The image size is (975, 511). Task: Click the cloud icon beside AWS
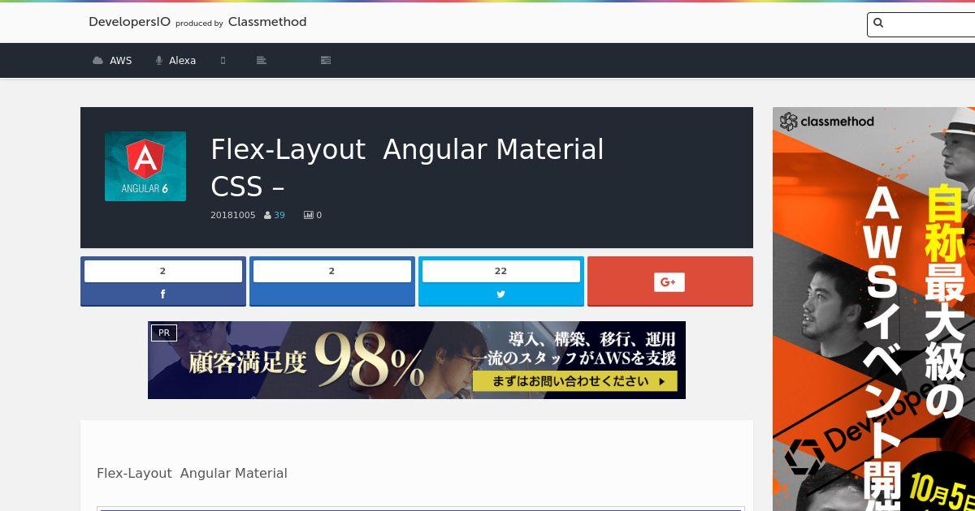[x=98, y=60]
